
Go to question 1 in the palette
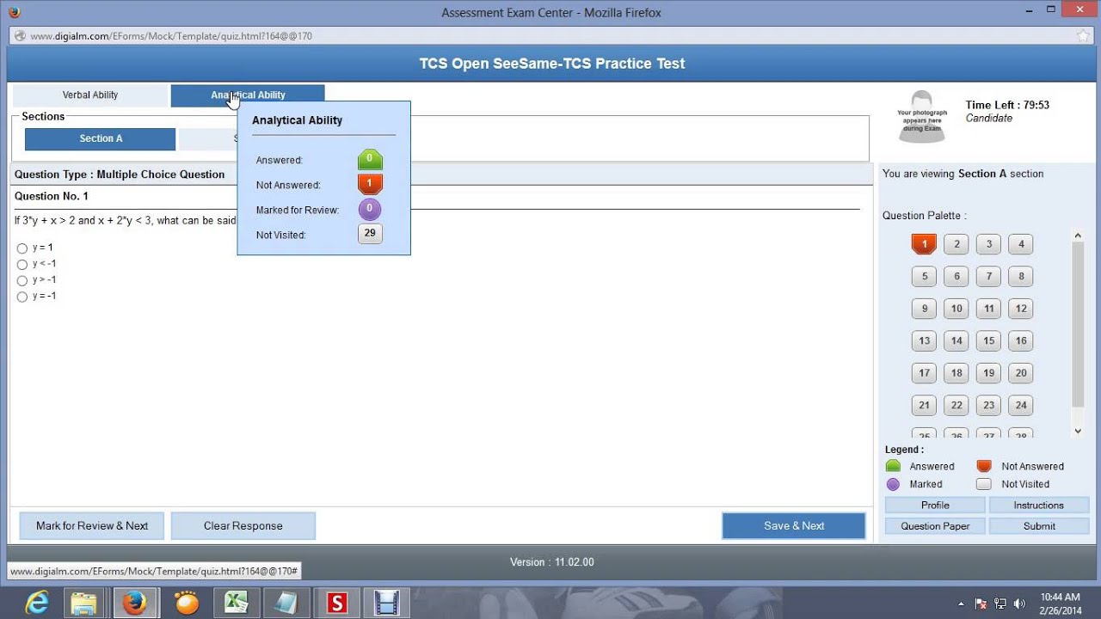coord(924,244)
